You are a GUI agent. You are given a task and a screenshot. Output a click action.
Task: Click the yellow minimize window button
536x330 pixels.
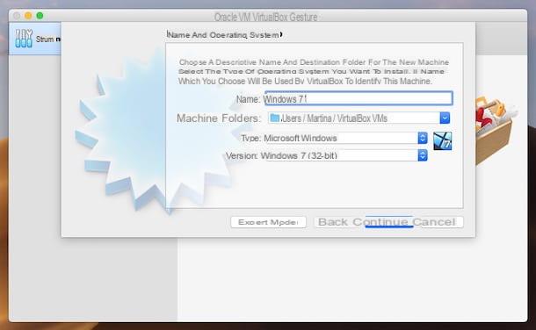click(x=28, y=16)
